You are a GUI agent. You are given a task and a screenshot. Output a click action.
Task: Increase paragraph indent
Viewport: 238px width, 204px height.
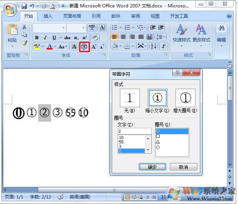tap(161, 28)
